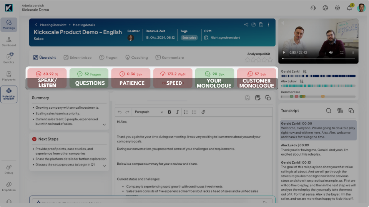Viewport: 369px width, 207px height.
Task: Open the 90 Sek monologue card
Action: click(x=214, y=78)
